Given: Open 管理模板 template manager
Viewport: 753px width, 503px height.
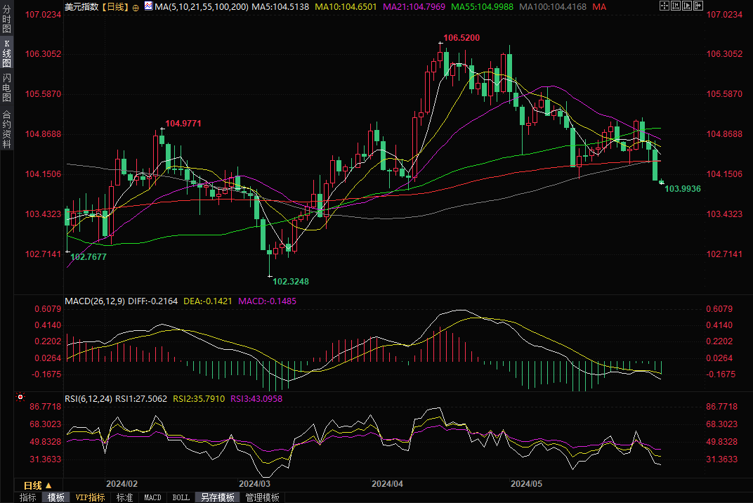Looking at the screenshot, I should tap(262, 497).
